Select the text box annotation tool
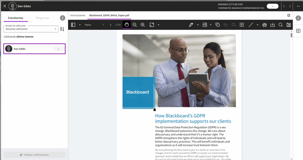The width and height of the screenshot is (303, 160). tap(242, 25)
